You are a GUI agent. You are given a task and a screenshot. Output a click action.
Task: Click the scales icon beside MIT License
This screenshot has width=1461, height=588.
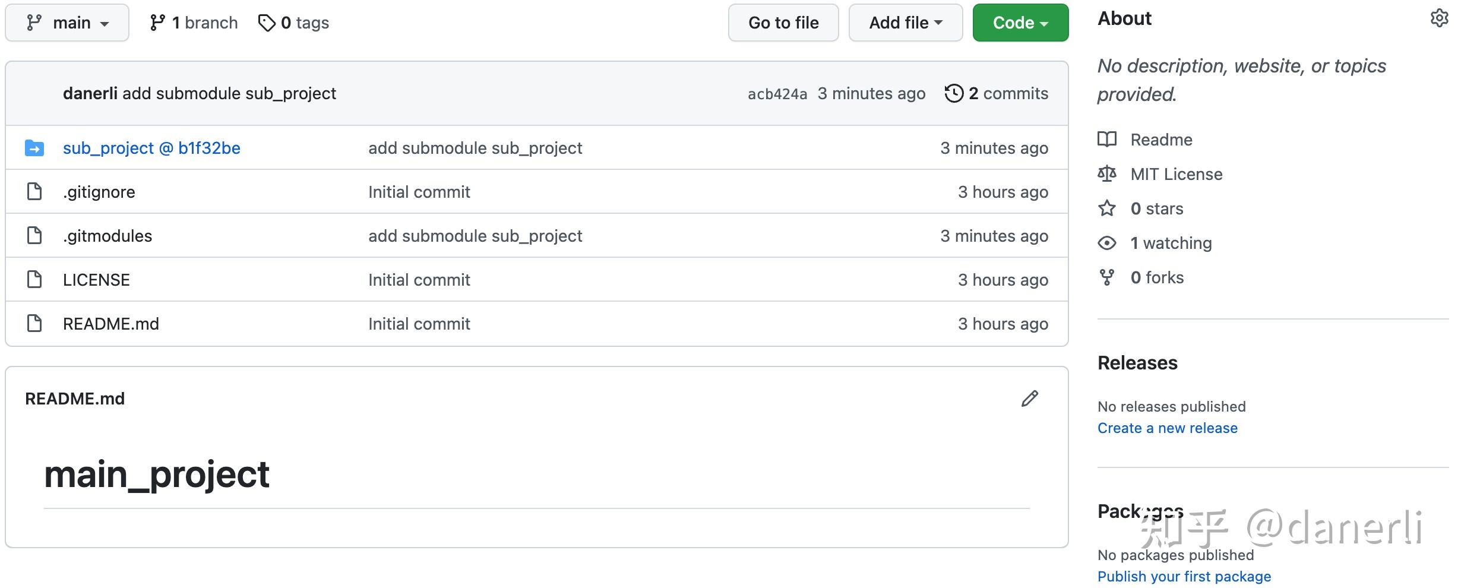click(x=1107, y=173)
